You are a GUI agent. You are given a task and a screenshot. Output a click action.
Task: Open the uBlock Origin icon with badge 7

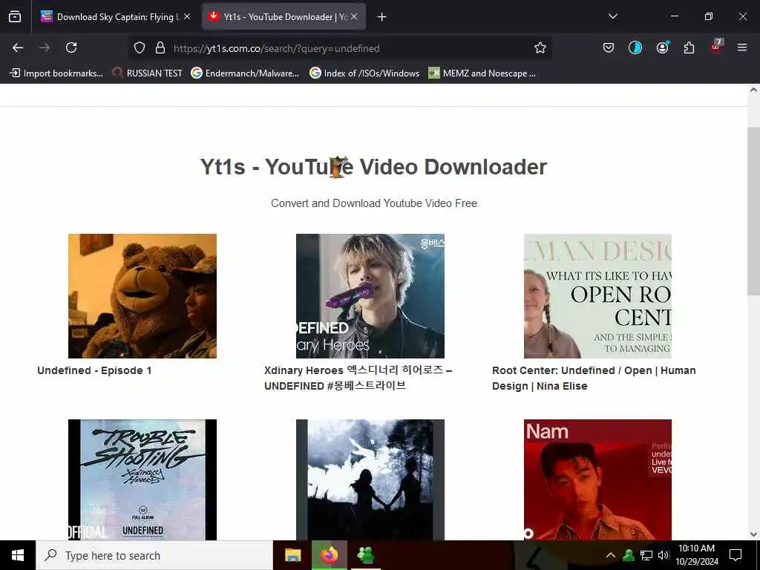click(716, 47)
